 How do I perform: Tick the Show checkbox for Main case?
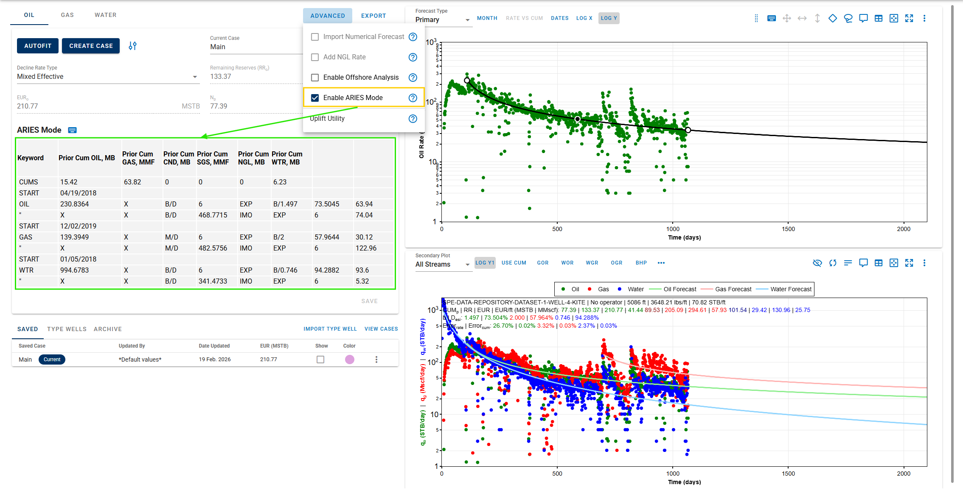point(320,359)
